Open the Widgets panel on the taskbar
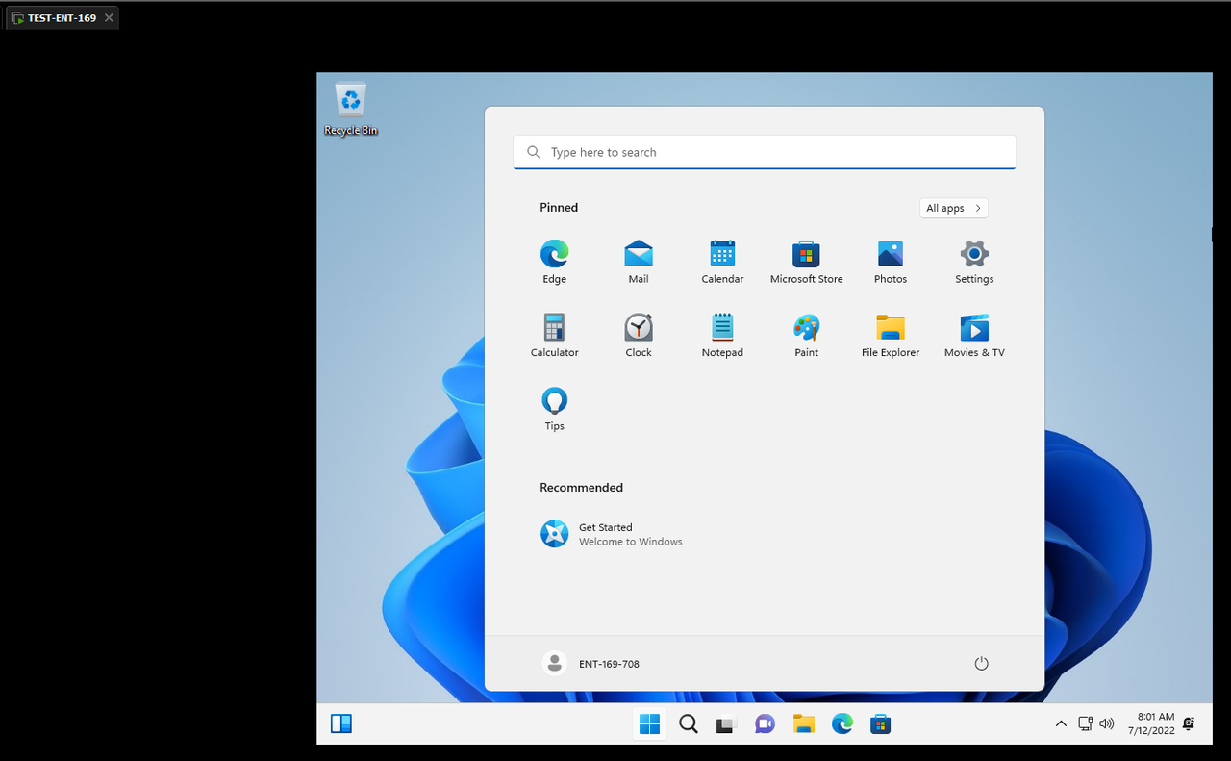Screen dimensions: 1231x761 tap(341, 723)
